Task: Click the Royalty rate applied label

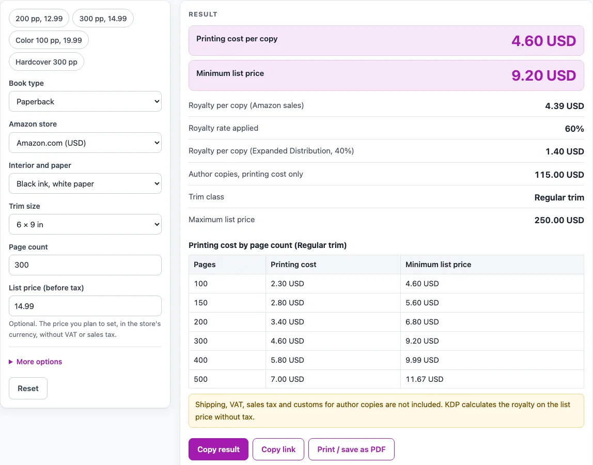Action: click(x=223, y=128)
